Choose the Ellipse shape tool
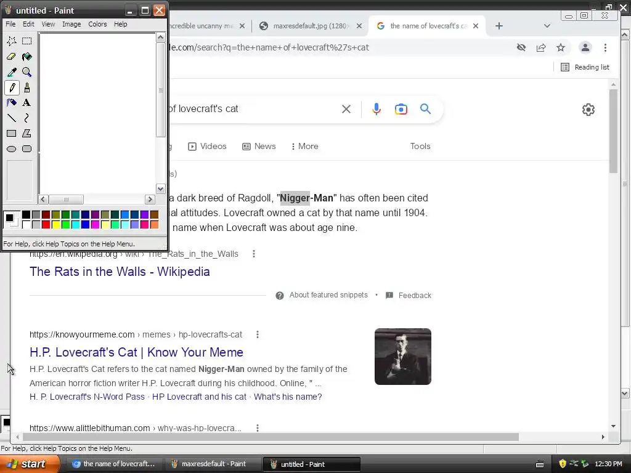Screen dimensions: 631x473 click(12, 149)
